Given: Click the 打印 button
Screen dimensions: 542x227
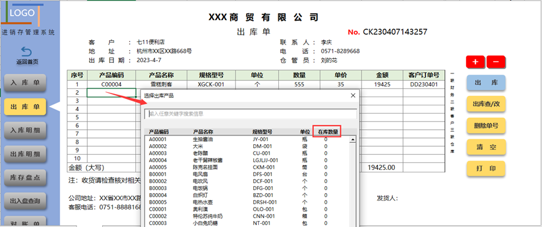Looking at the screenshot, I should (486, 169).
